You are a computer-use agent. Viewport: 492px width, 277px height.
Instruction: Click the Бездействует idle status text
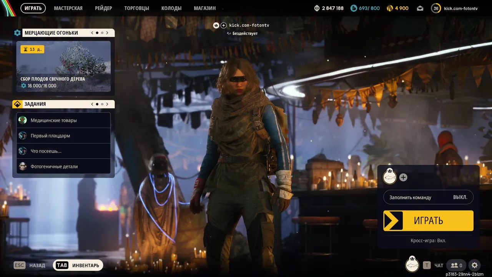click(245, 33)
